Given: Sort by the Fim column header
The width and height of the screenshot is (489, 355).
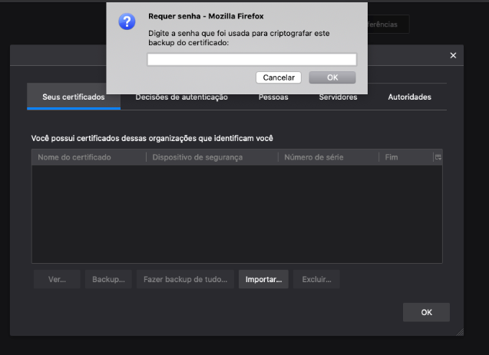Looking at the screenshot, I should 404,157.
